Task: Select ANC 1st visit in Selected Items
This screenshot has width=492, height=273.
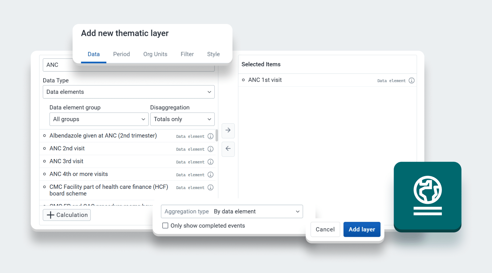Action: tap(327, 80)
